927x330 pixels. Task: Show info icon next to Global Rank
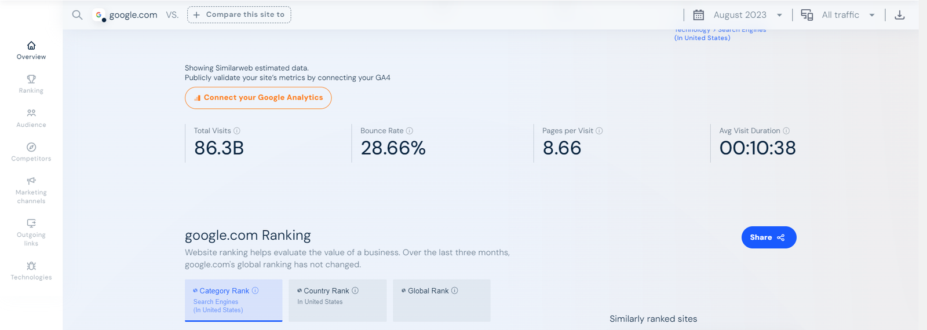455,291
